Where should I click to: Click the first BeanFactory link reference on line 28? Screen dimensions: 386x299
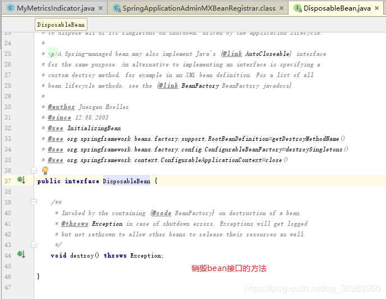tap(200, 86)
